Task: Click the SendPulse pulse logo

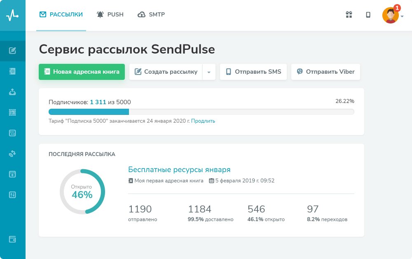Action: click(x=12, y=15)
